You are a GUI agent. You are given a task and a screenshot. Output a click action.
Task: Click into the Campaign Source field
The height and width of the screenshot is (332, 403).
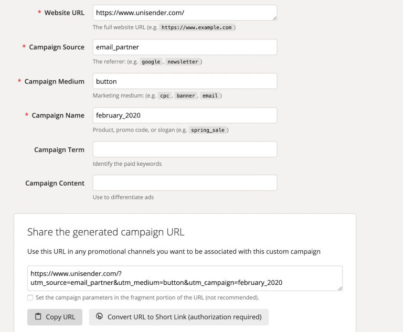click(x=185, y=47)
